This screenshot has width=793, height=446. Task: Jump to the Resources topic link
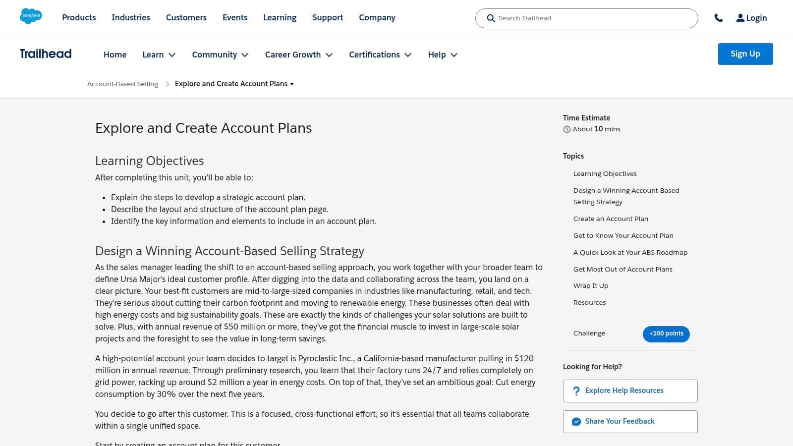[x=589, y=302]
